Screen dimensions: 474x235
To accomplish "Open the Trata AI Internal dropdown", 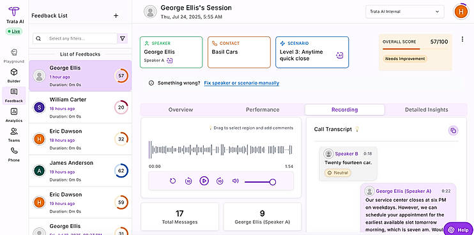I will coord(405,11).
